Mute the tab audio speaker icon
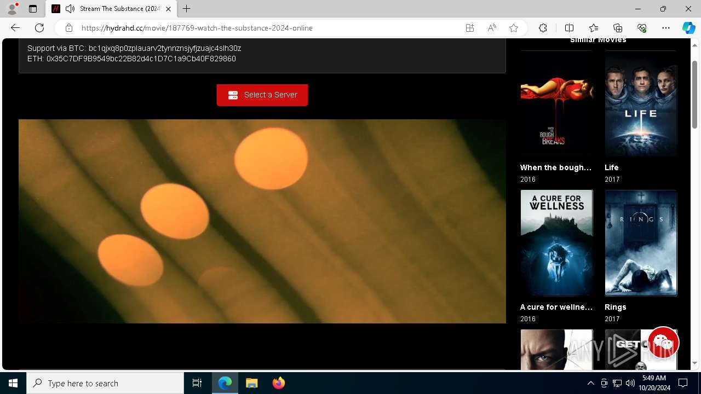Viewport: 701px width, 394px height. coord(70,9)
